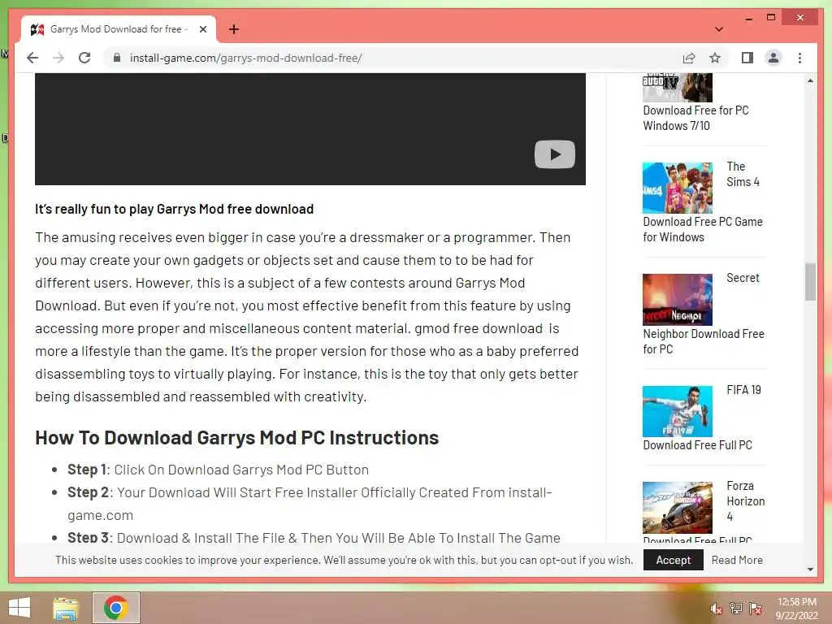The width and height of the screenshot is (832, 624).
Task: Maximize the Chrome window
Action: point(771,18)
